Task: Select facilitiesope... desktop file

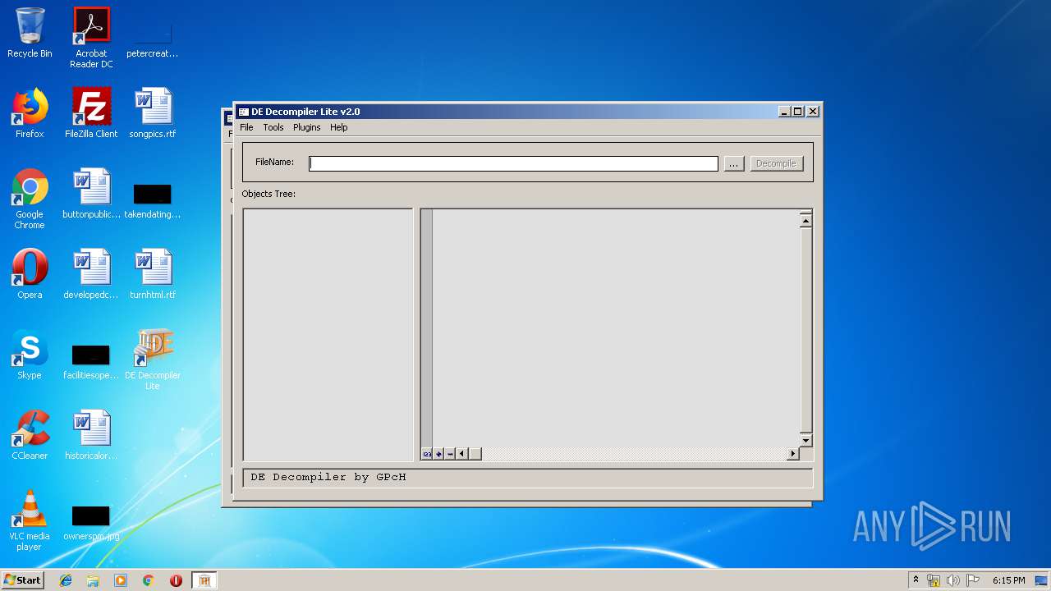Action: coord(91,363)
